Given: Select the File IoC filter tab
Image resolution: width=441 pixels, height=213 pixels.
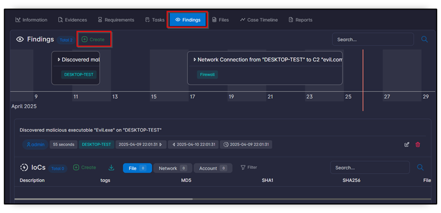Looking at the screenshot, I should pyautogui.click(x=137, y=168).
